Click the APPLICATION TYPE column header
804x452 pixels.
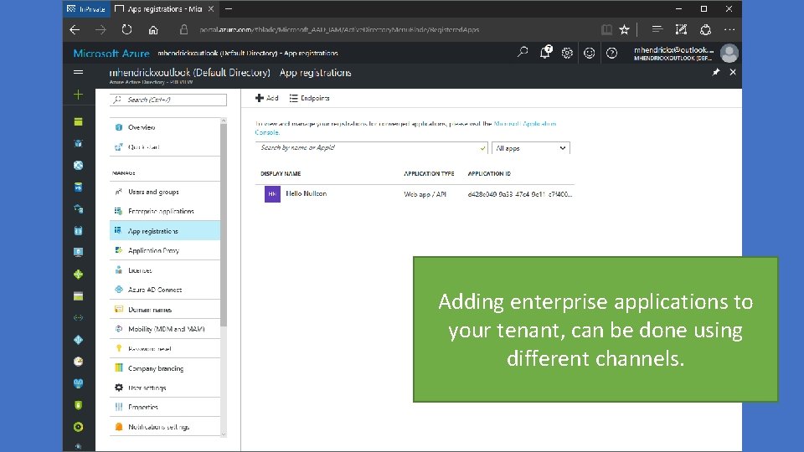(x=429, y=174)
